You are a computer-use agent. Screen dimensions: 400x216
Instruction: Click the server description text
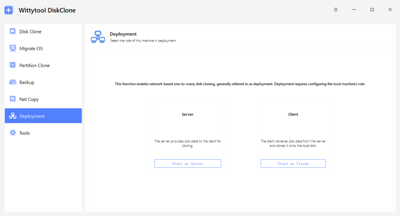[x=187, y=143]
